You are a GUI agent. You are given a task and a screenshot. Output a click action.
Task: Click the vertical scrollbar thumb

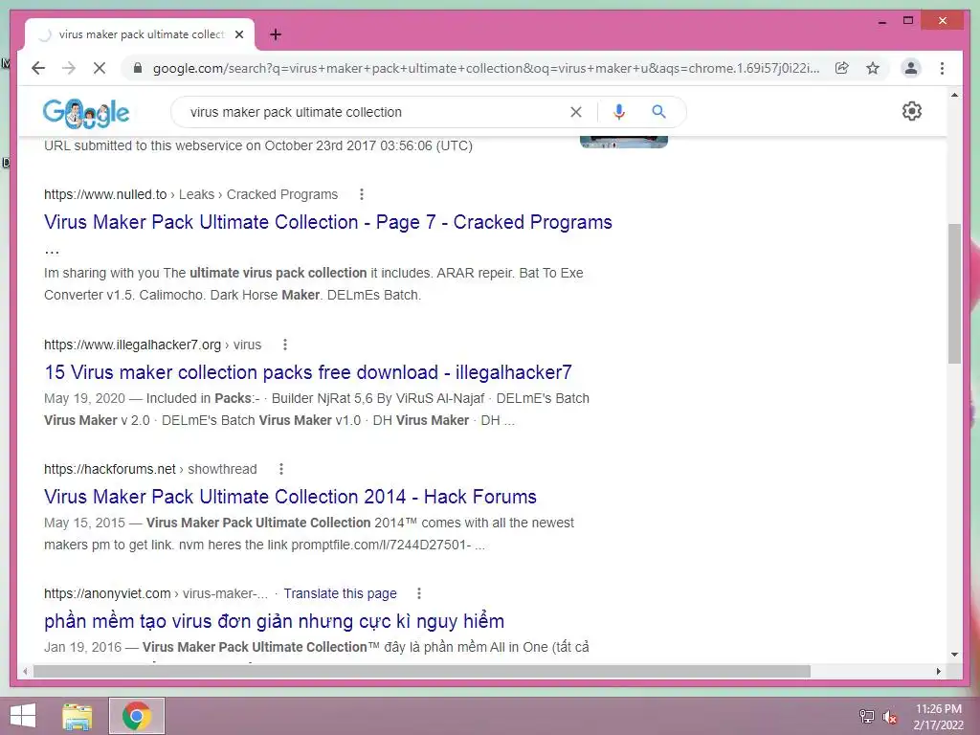coord(954,293)
